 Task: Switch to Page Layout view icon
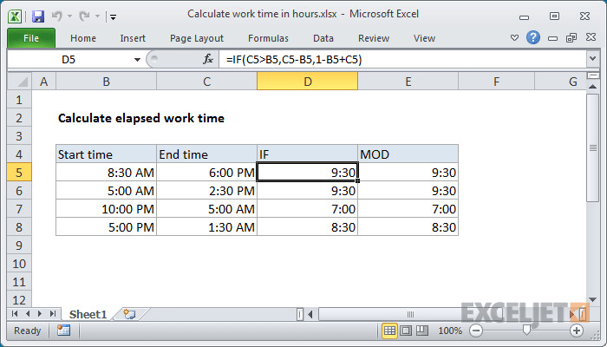[406, 331]
